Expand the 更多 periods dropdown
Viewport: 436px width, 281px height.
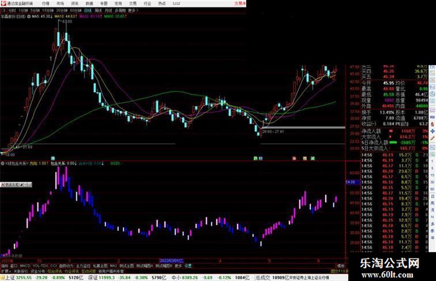[x=133, y=11]
